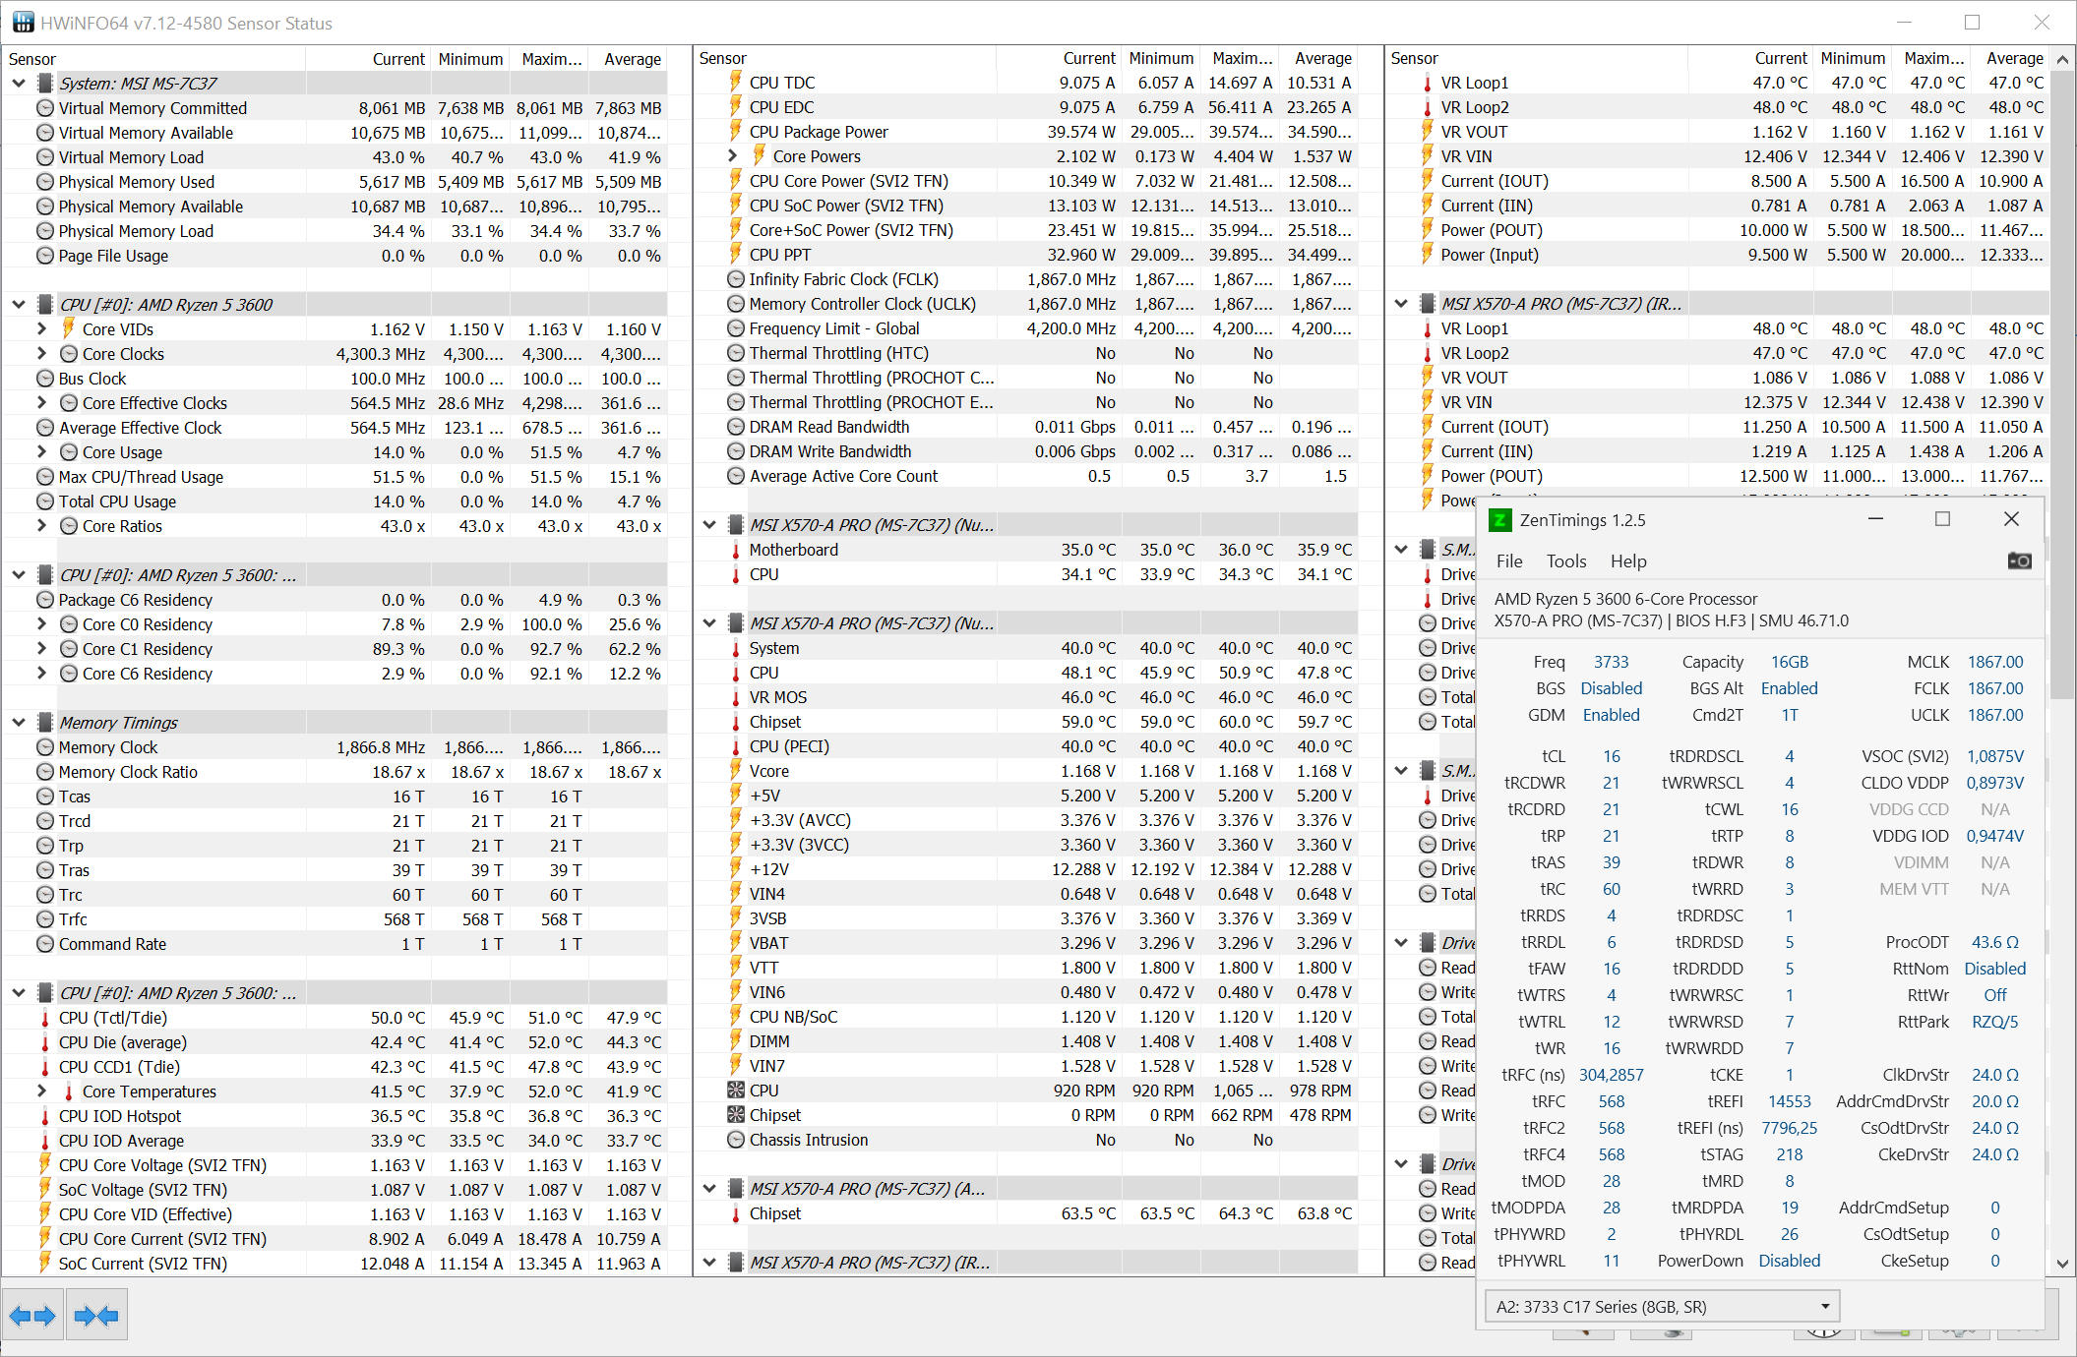Screen dimensions: 2077x1357
Task: Click the shrink columns arrows button
Action: (96, 1316)
